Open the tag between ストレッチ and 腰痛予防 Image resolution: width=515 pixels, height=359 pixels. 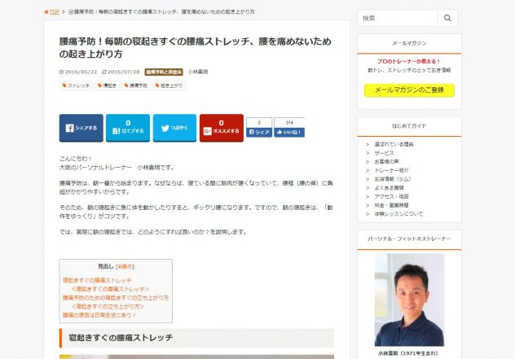coord(107,85)
